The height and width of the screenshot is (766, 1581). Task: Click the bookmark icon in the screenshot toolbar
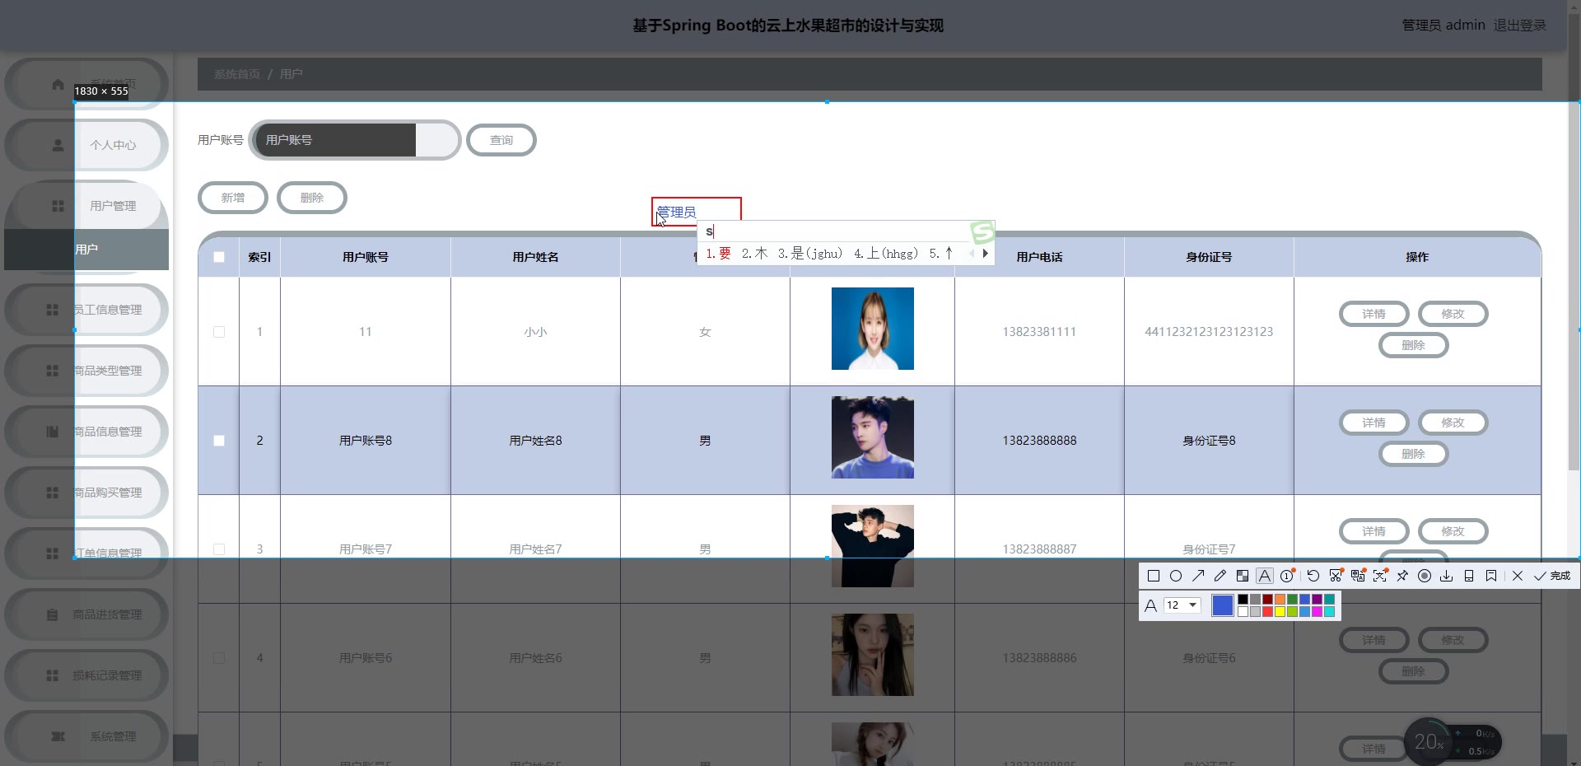click(1491, 576)
